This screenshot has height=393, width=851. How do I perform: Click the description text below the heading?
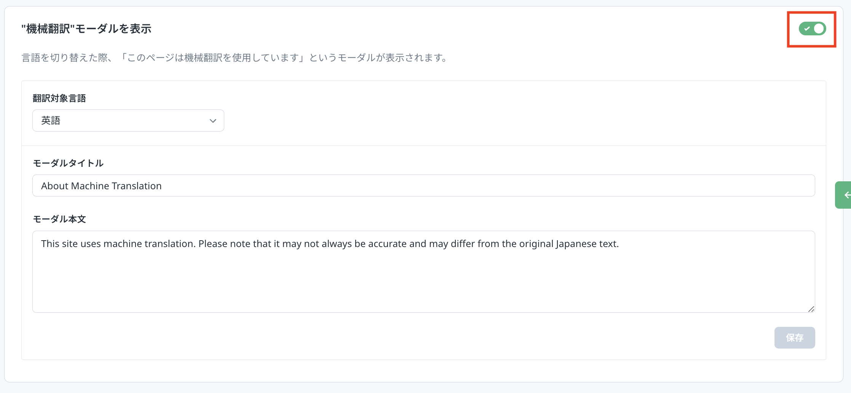pyautogui.click(x=235, y=58)
